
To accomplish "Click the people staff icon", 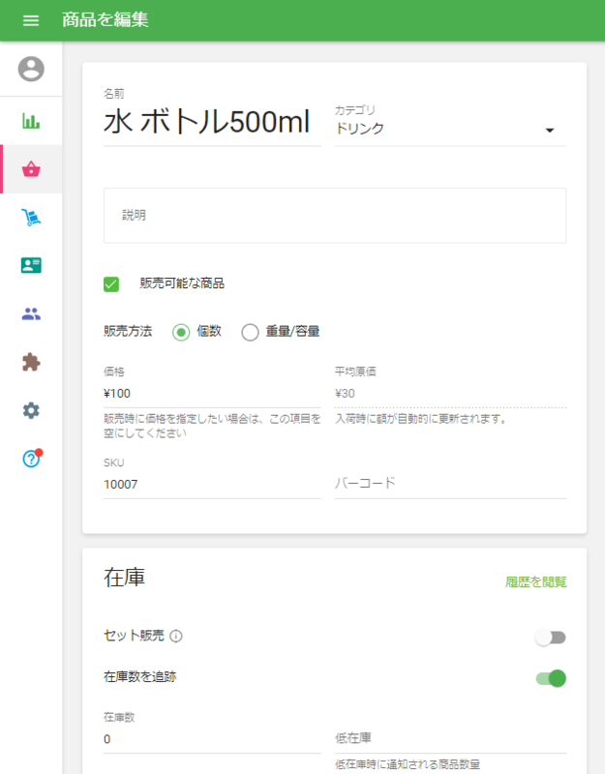I will [x=31, y=313].
